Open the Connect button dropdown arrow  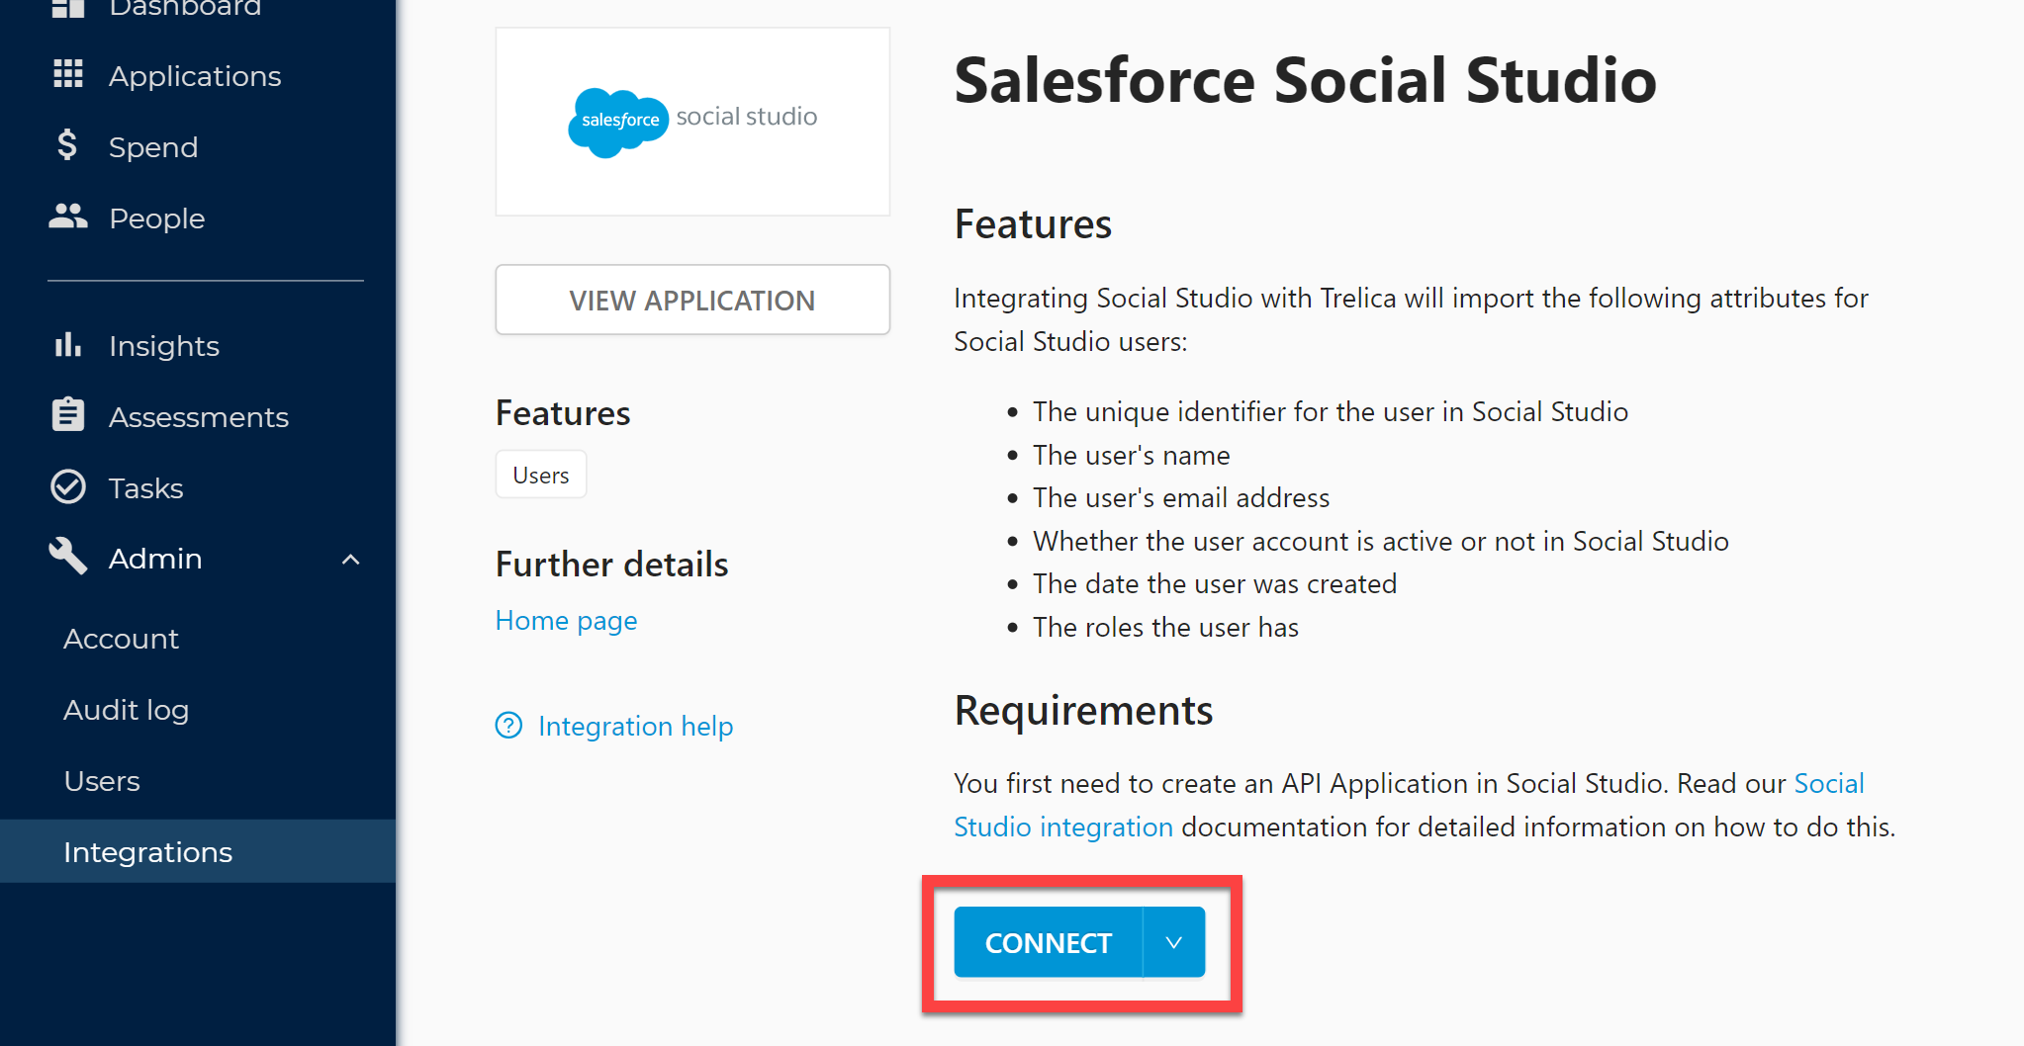coord(1174,942)
